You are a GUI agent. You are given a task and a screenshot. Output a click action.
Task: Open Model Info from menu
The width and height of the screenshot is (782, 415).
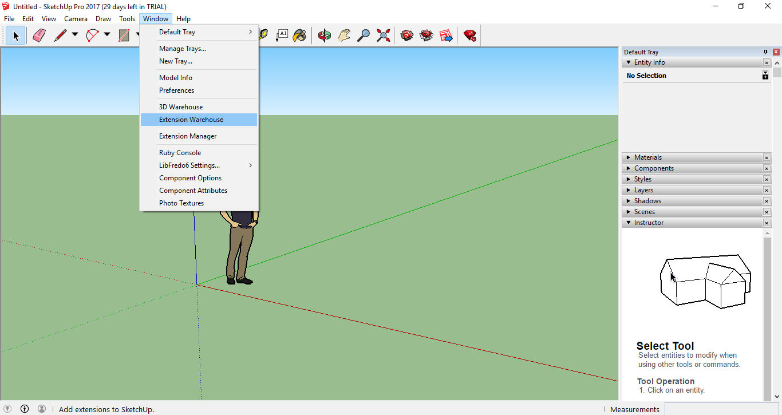click(199, 78)
